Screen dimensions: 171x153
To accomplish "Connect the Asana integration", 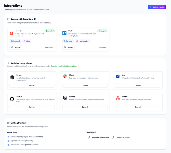I will point(138,107).
